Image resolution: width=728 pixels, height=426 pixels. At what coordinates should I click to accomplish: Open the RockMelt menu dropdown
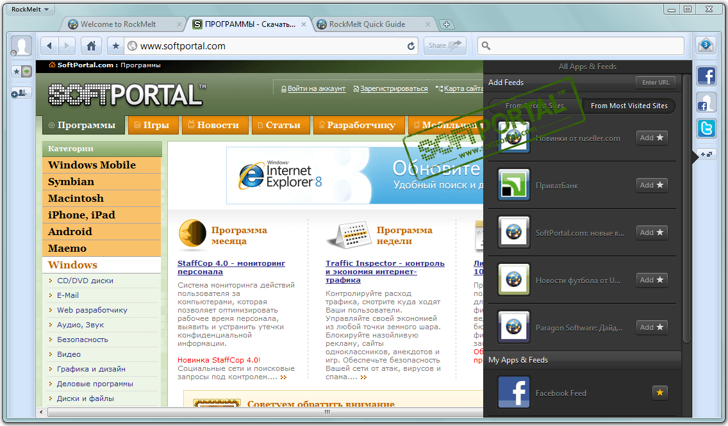[30, 9]
